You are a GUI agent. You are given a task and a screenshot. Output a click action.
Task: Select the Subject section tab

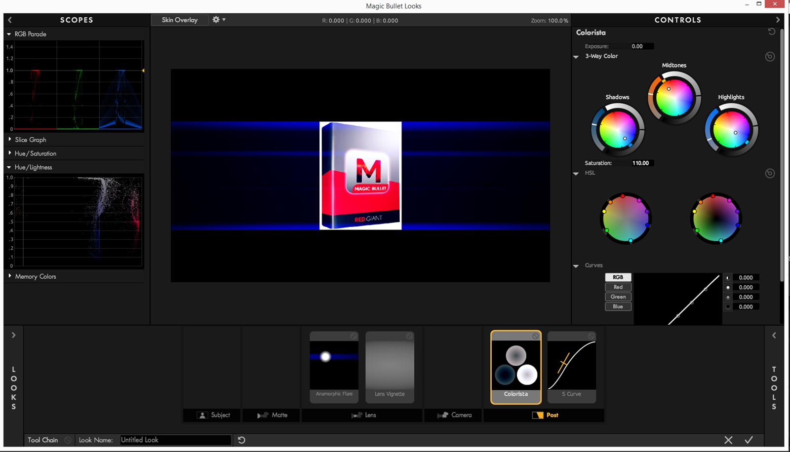pyautogui.click(x=213, y=415)
